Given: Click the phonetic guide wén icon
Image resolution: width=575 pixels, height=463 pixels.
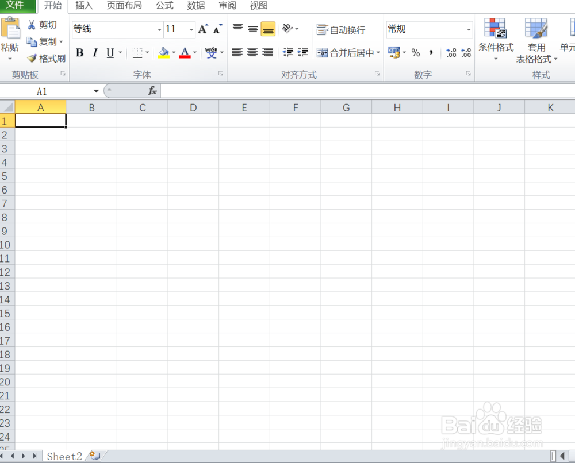Looking at the screenshot, I should pyautogui.click(x=211, y=53).
